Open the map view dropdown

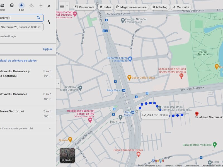(x=67, y=6)
